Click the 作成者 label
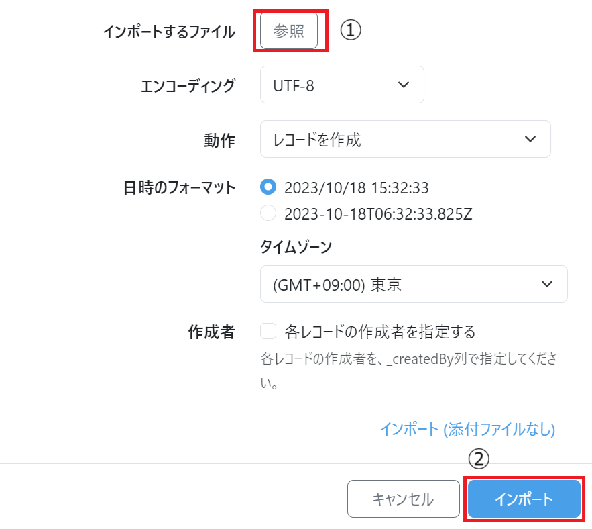592x529 pixels. click(212, 332)
